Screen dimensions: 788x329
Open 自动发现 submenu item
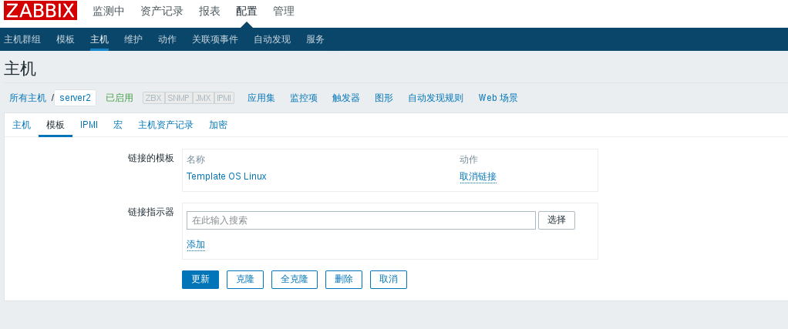pyautogui.click(x=272, y=40)
